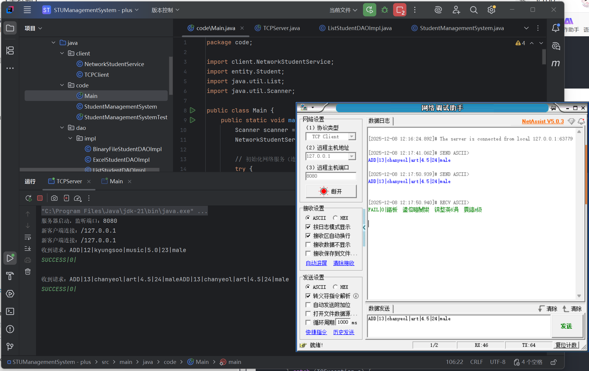This screenshot has width=589, height=371.
Task: Toggle the 循环周期 checkbox
Action: click(308, 322)
